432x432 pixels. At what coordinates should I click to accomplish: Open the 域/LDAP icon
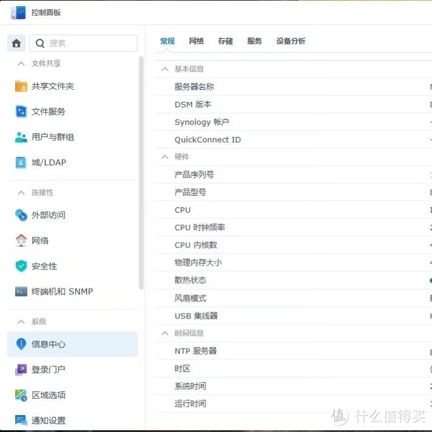pyautogui.click(x=21, y=163)
